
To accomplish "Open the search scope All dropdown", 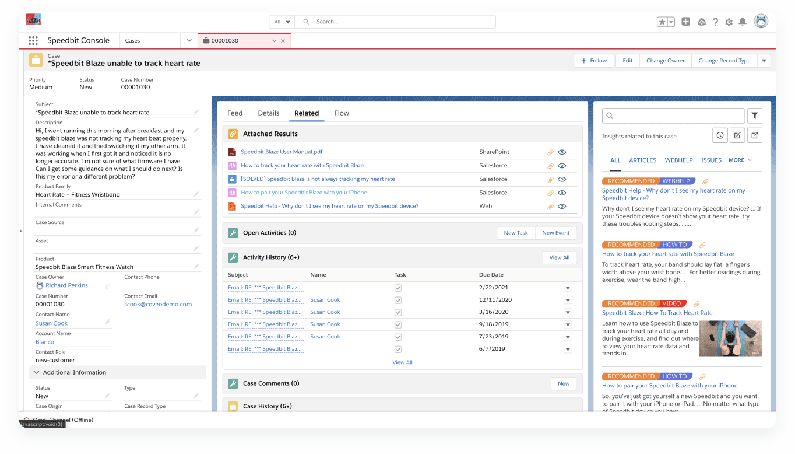I will pos(282,22).
